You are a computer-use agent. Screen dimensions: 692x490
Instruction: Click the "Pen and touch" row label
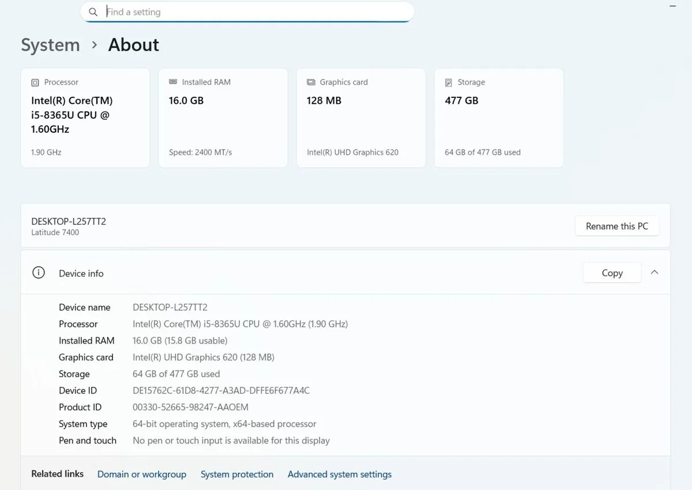tap(88, 440)
